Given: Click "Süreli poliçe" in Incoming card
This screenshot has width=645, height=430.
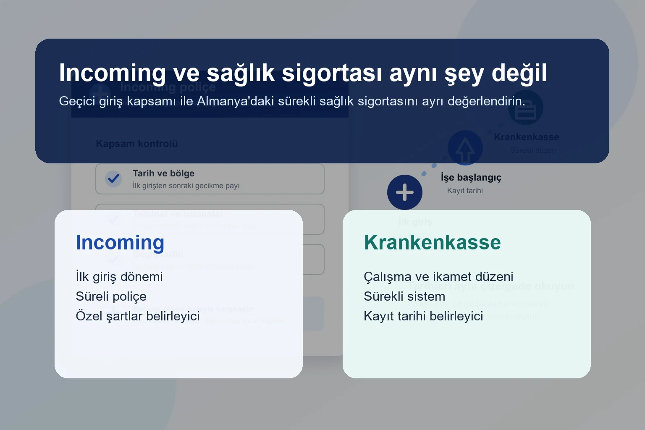Looking at the screenshot, I should point(111,296).
